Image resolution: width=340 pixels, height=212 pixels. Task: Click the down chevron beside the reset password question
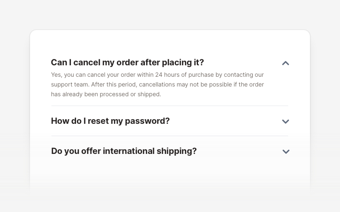(x=286, y=122)
